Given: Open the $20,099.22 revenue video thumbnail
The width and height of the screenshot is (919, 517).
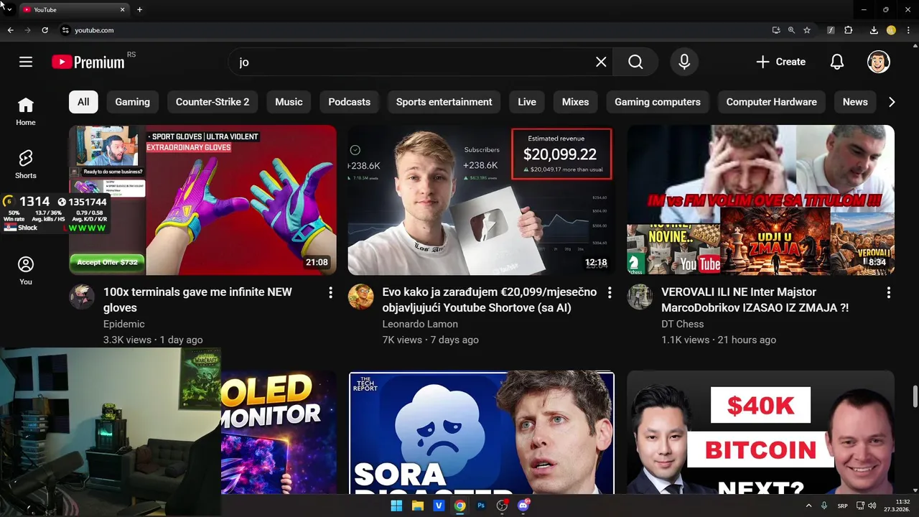Looking at the screenshot, I should [x=481, y=200].
